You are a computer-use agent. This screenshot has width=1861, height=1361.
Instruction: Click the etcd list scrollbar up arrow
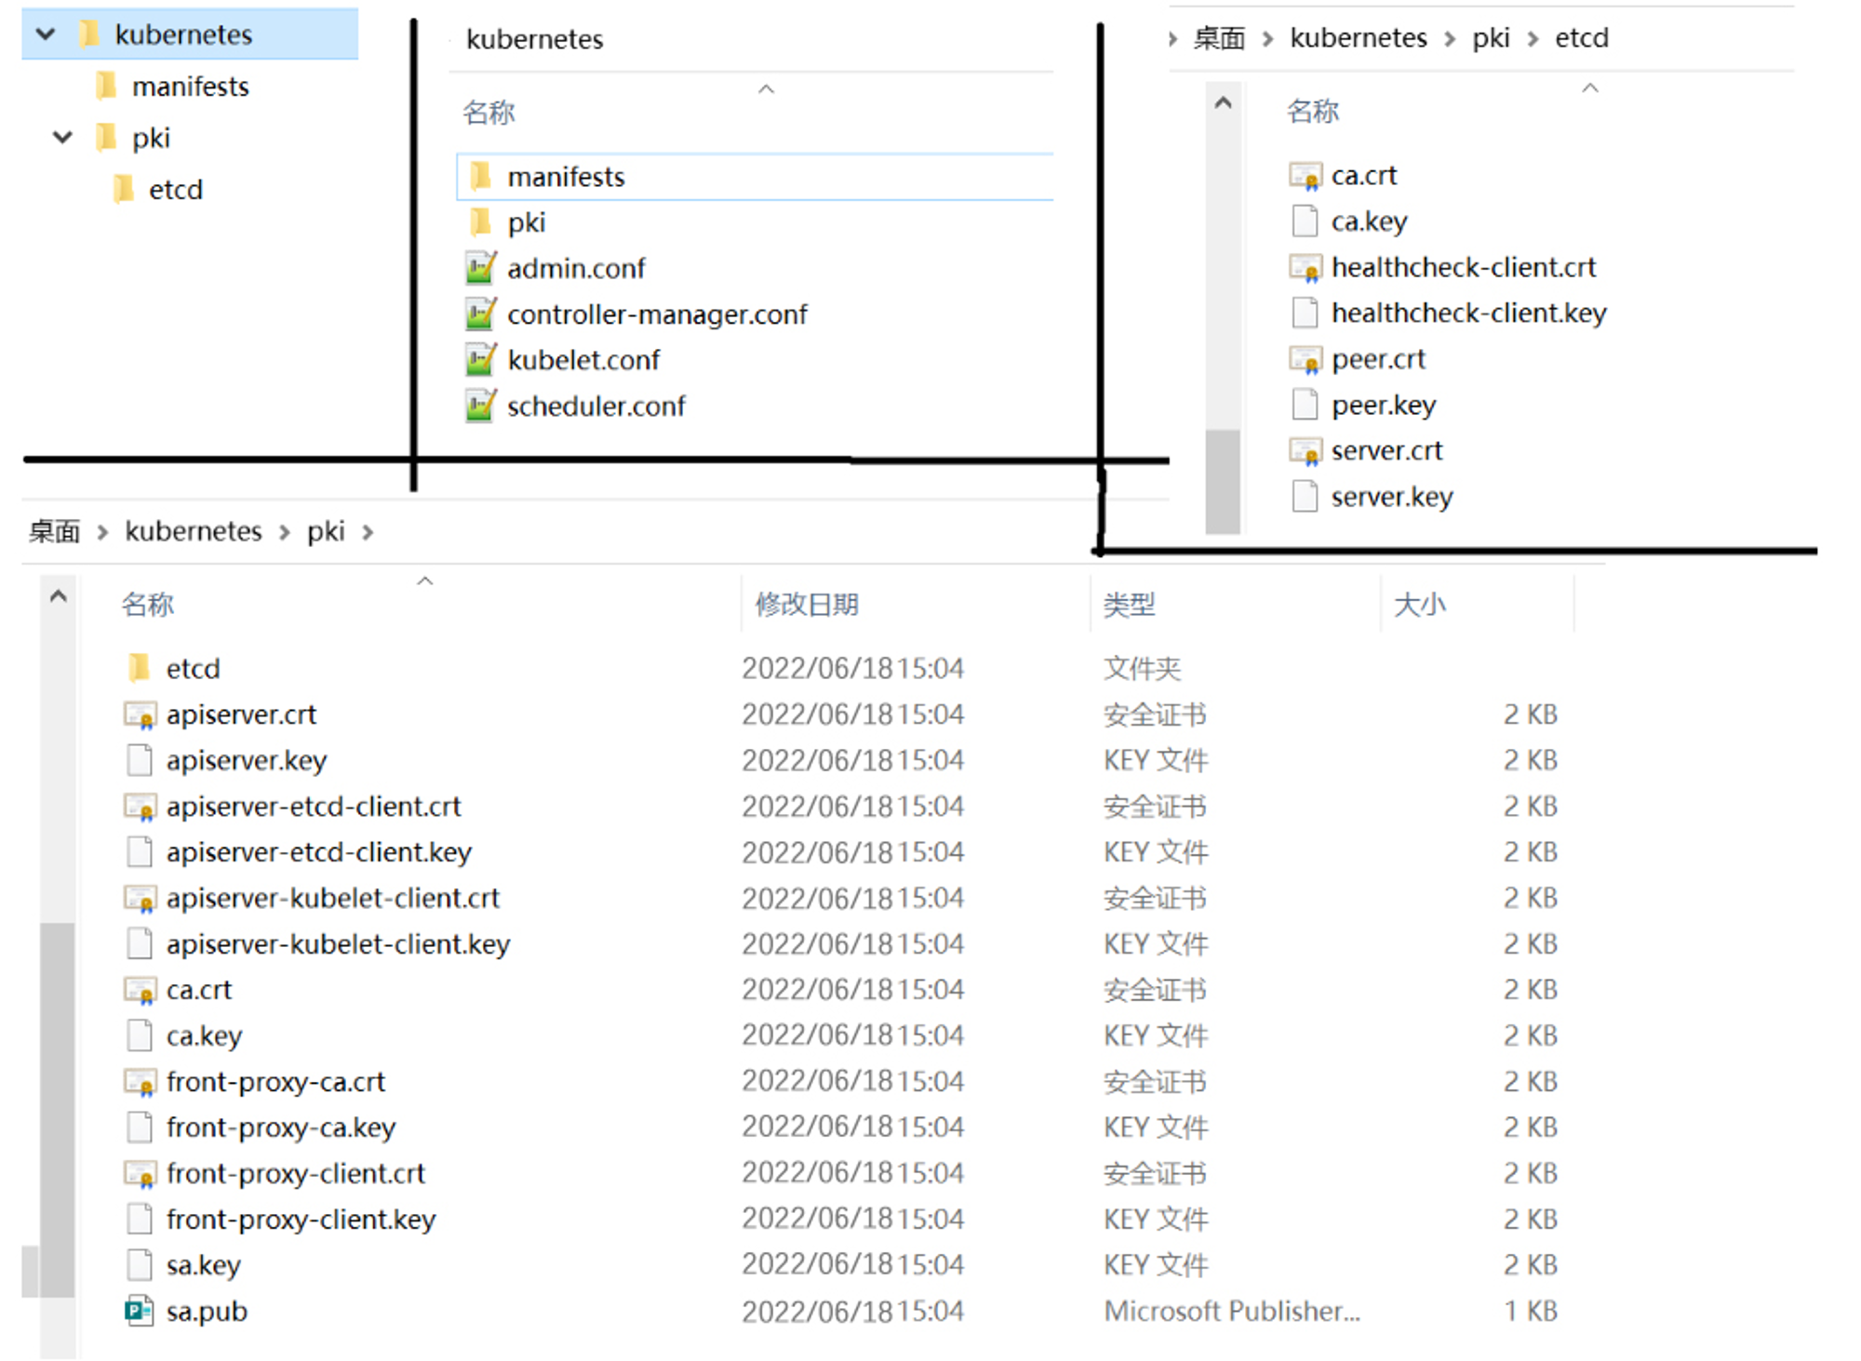click(x=1223, y=102)
